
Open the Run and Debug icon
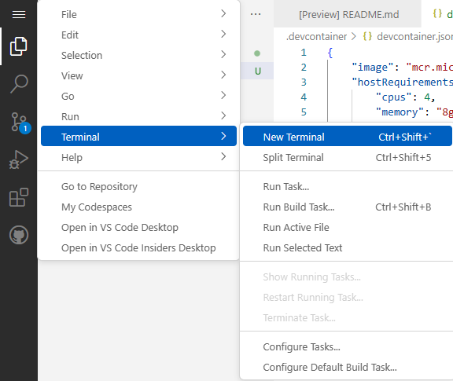(x=19, y=159)
